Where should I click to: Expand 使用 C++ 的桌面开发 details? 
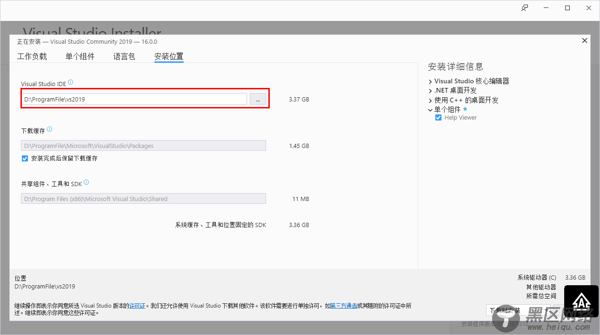tap(431, 100)
